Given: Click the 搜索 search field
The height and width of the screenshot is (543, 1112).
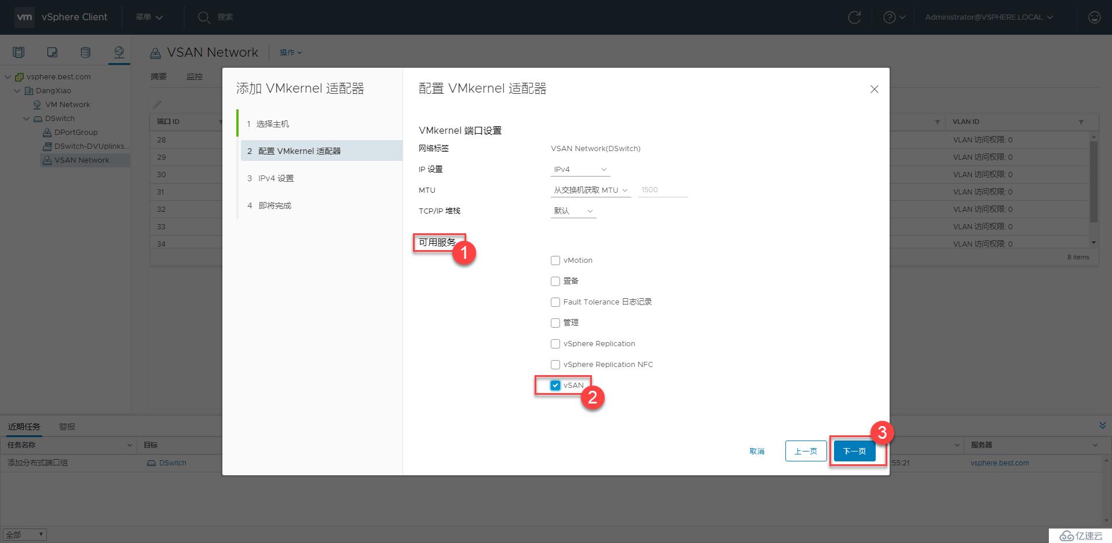Looking at the screenshot, I should [x=225, y=17].
